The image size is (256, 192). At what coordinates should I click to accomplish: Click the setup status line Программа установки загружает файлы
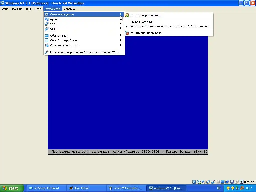(x=128, y=152)
